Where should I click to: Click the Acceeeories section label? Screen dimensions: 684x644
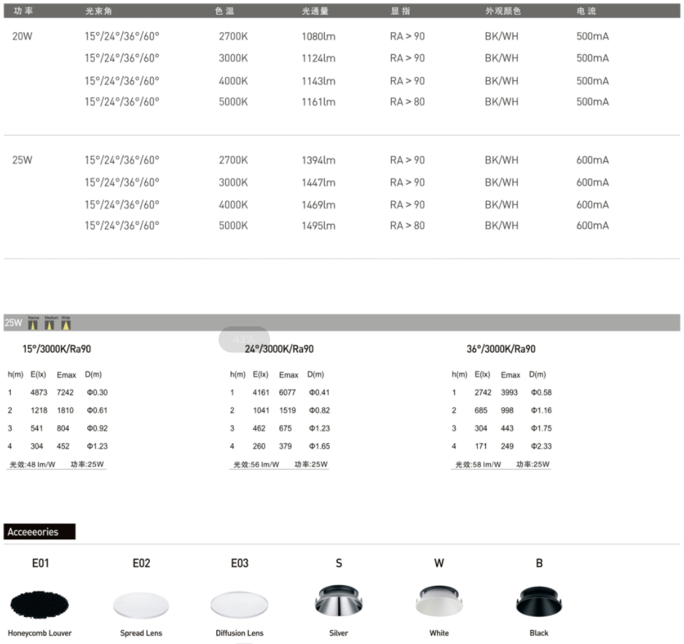[39, 532]
